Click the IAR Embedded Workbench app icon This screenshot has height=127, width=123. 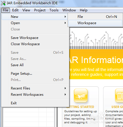pyautogui.click(x=3, y=3)
